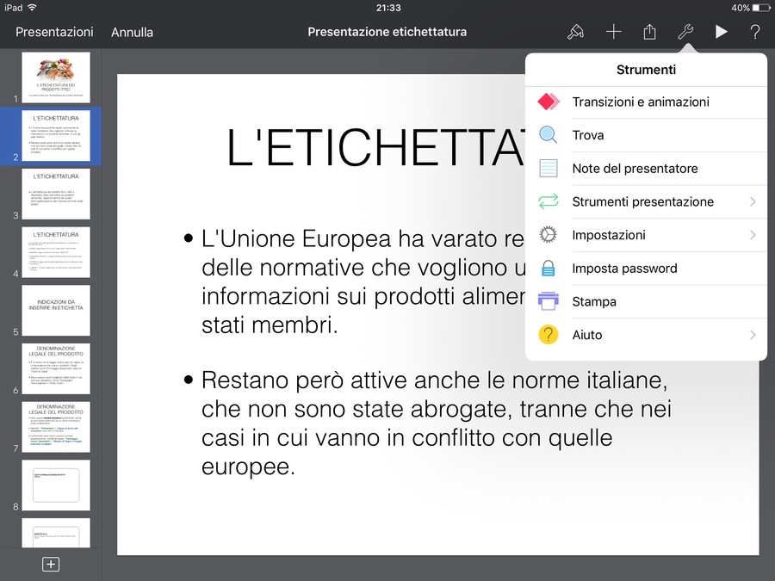Image resolution: width=775 pixels, height=581 pixels.
Task: Tap the Format paintbrush icon
Action: tap(575, 32)
